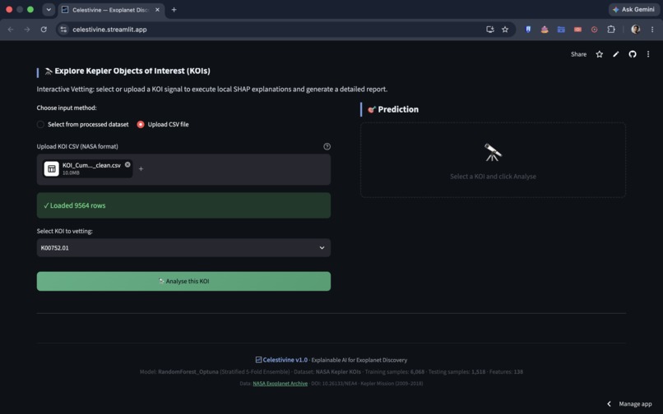Open the Streamlit app options menu
Viewport: 663px width, 414px height.
tap(647, 54)
